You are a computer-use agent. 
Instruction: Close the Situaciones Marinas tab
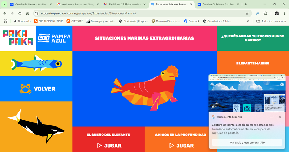click(191, 4)
